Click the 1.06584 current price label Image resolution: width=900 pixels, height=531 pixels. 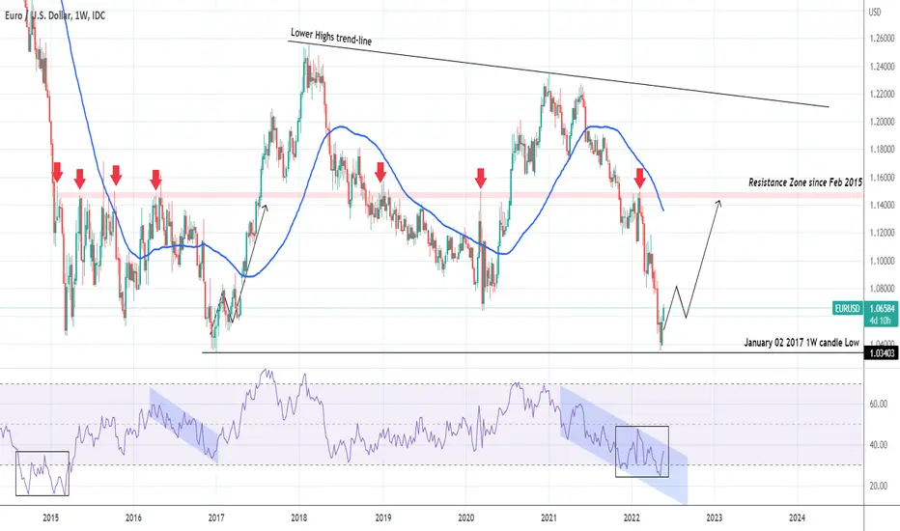881,308
